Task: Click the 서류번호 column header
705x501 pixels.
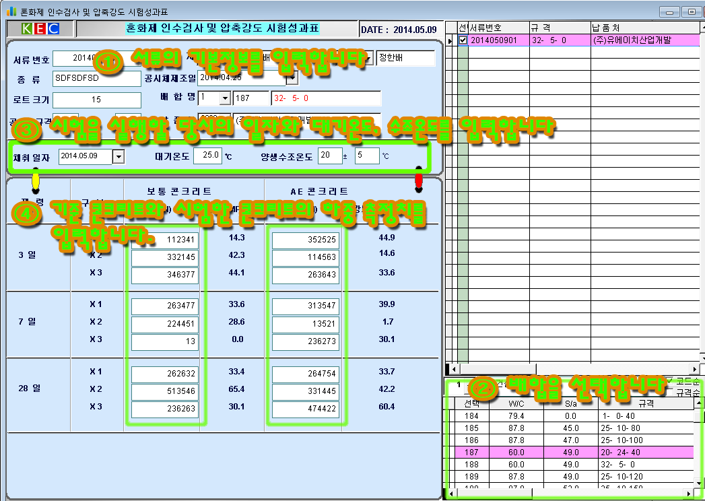Action: (x=499, y=28)
